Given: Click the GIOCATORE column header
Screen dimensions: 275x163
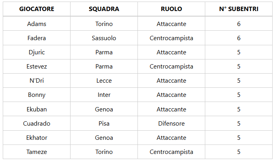Looking at the screenshot, I should point(37,9).
